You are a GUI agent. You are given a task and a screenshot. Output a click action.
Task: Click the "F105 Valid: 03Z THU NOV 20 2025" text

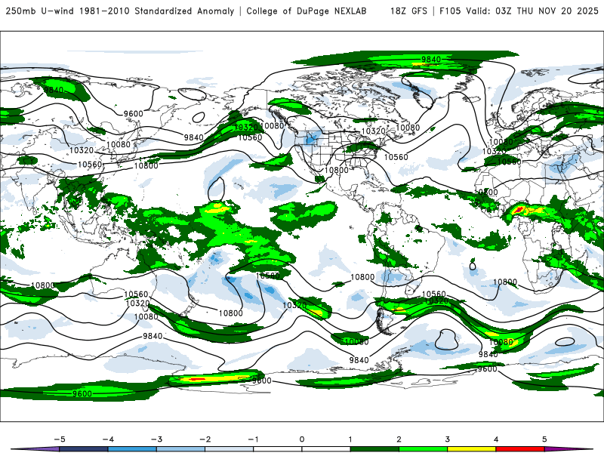pyautogui.click(x=519, y=11)
